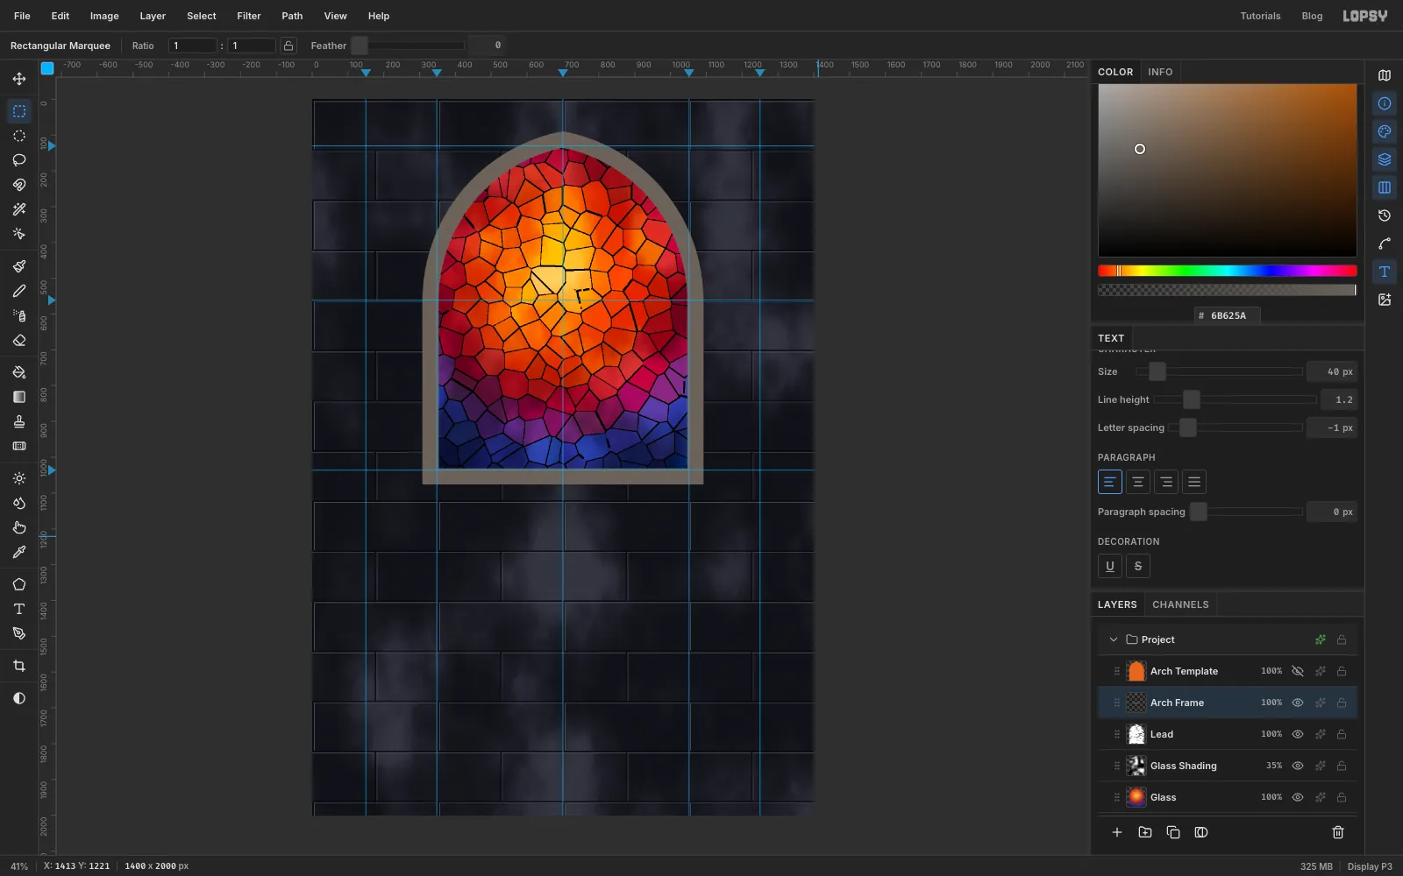Select the Move tool
The width and height of the screenshot is (1403, 876).
pos(19,79)
